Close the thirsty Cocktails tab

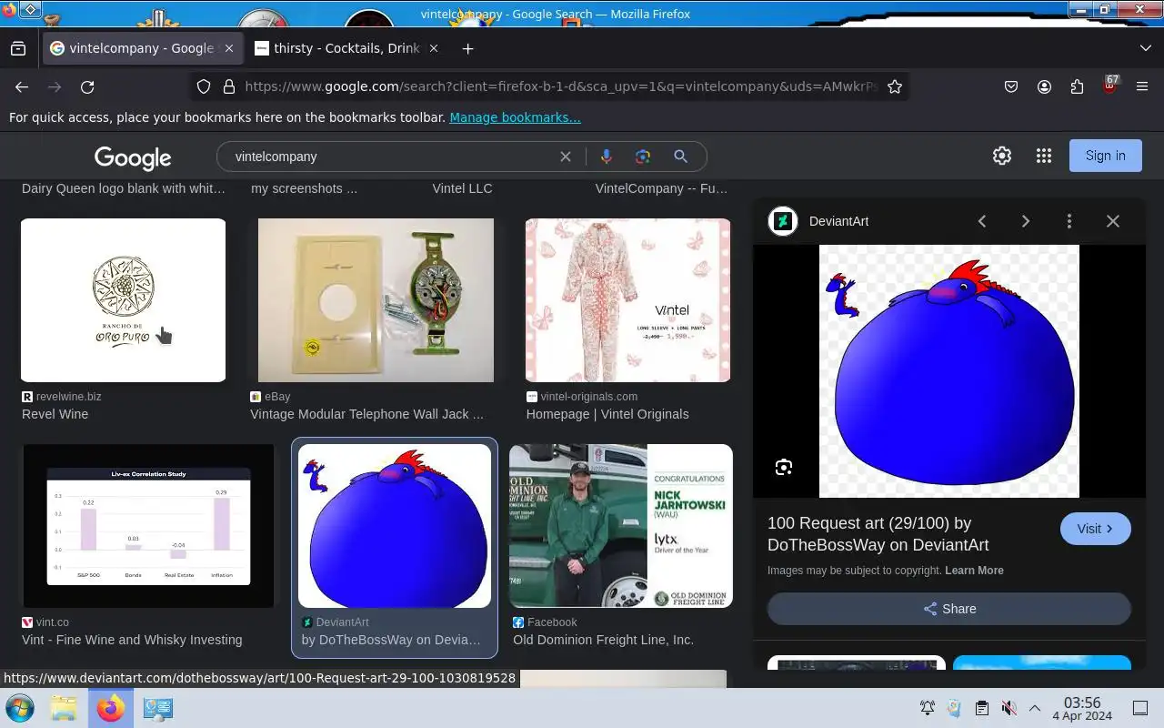click(434, 48)
